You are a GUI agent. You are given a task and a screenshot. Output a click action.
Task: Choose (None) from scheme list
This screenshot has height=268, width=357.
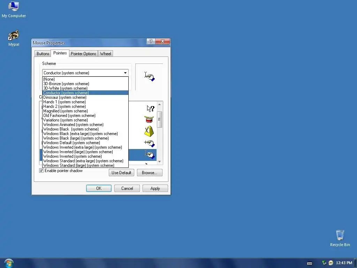85,79
